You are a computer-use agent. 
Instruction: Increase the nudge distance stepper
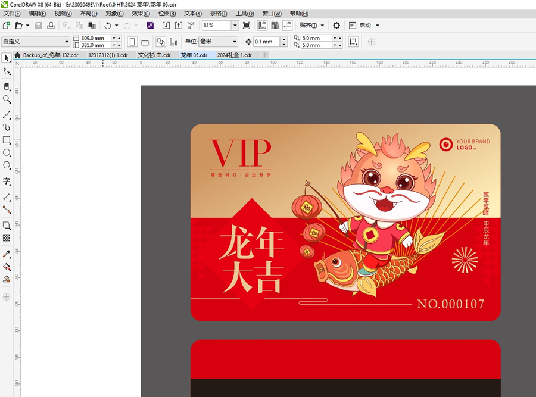pos(283,40)
